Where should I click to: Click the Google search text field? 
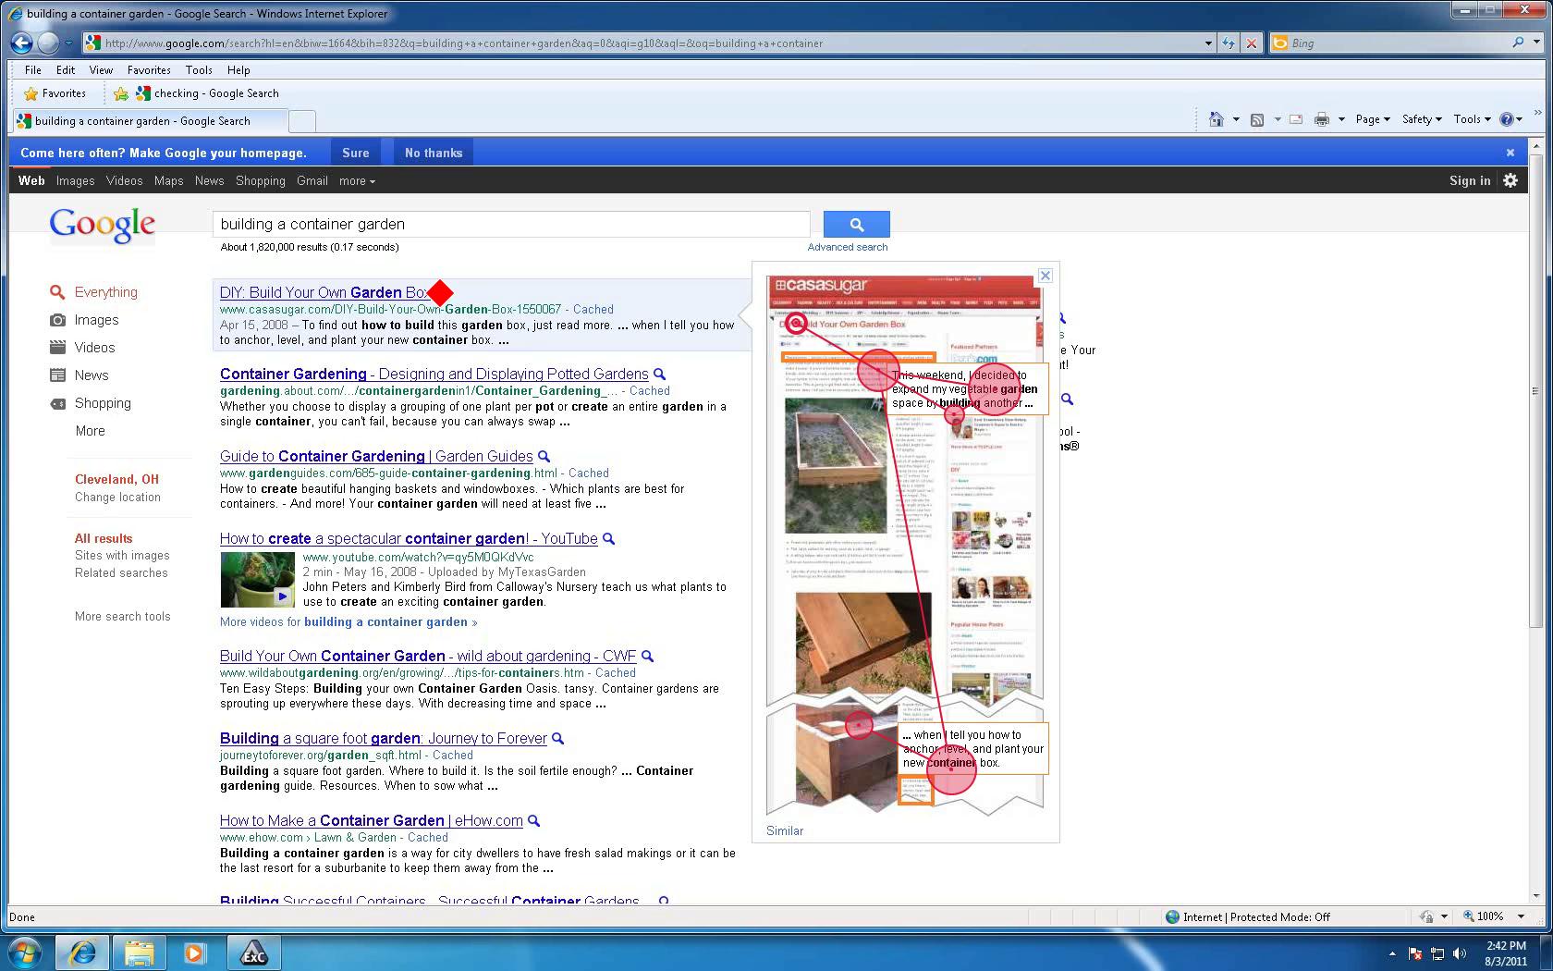click(x=511, y=224)
